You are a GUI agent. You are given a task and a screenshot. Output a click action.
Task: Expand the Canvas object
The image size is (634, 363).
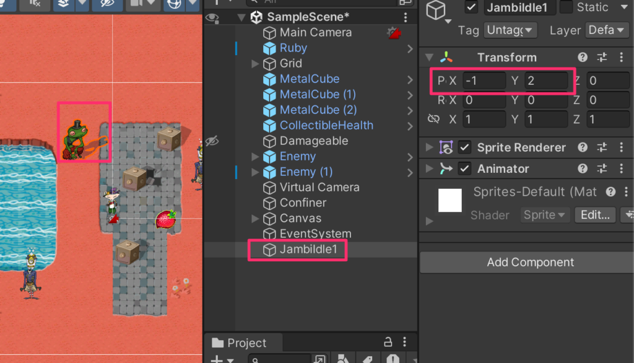click(x=255, y=219)
